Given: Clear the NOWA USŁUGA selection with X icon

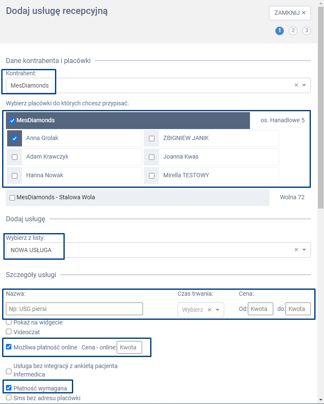Looking at the screenshot, I should 296,250.
